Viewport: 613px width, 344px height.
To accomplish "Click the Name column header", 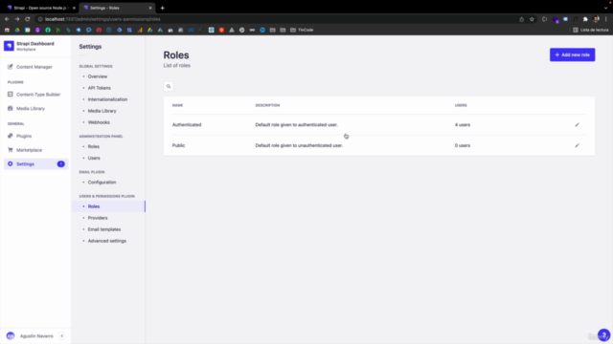I will tap(177, 105).
